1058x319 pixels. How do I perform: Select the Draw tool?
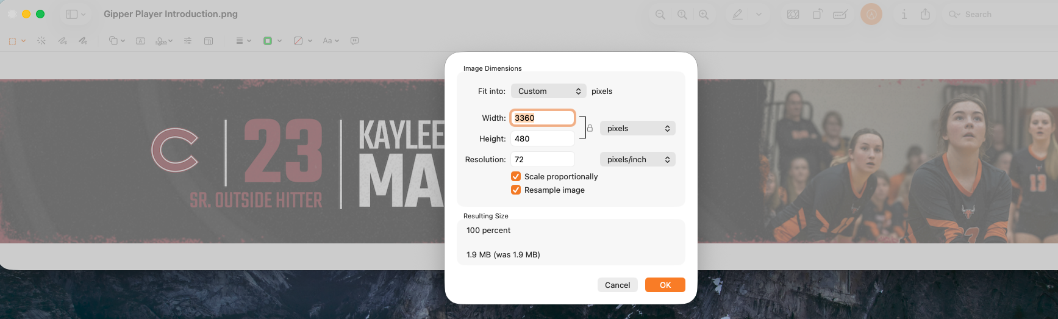pyautogui.click(x=83, y=41)
